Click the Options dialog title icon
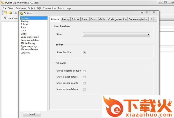Viewport: 174px width, 118px height. click(x=21, y=13)
